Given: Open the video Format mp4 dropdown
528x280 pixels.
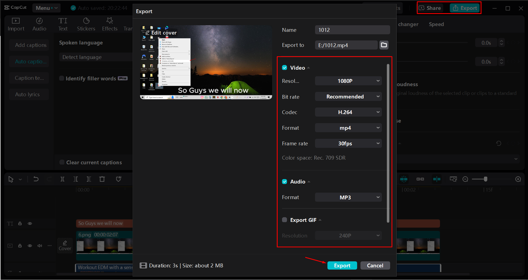Looking at the screenshot, I should pos(349,128).
